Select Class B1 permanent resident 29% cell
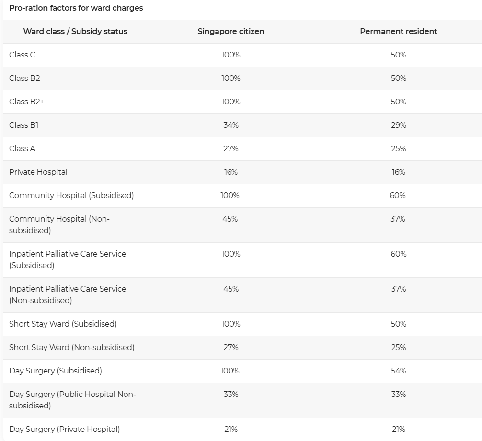The width and height of the screenshot is (482, 441). coord(398,125)
